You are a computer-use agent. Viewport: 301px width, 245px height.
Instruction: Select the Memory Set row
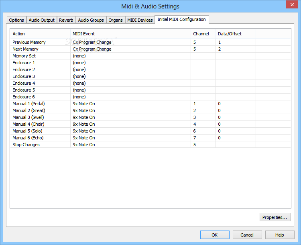[x=150, y=56]
